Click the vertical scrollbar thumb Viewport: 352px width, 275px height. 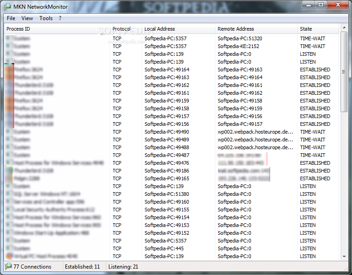pos(344,72)
